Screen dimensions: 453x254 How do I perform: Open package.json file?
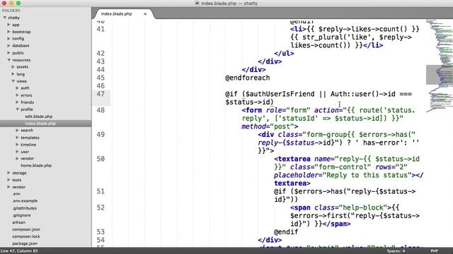25,243
